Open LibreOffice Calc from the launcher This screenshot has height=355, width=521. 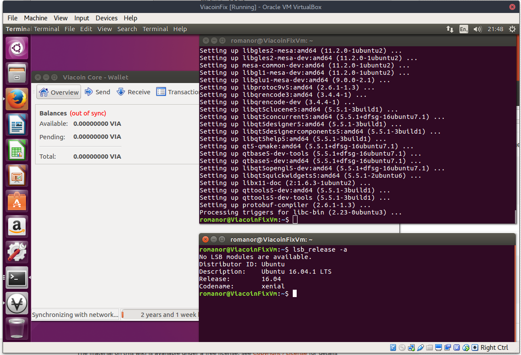(x=17, y=150)
